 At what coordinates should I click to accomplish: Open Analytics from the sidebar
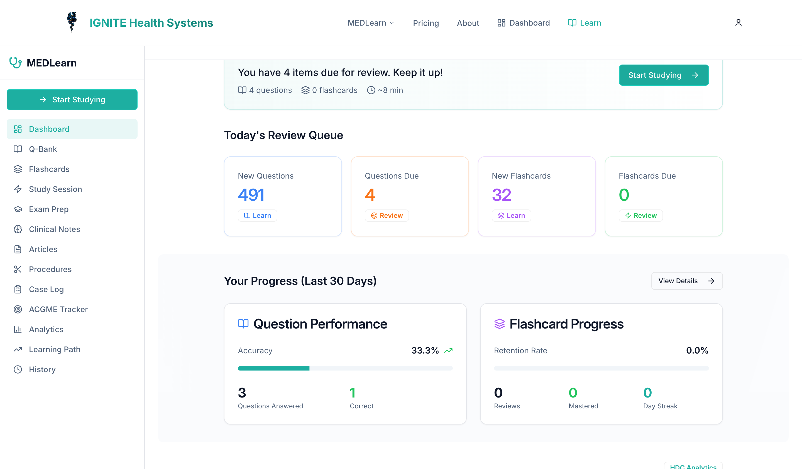point(72,329)
